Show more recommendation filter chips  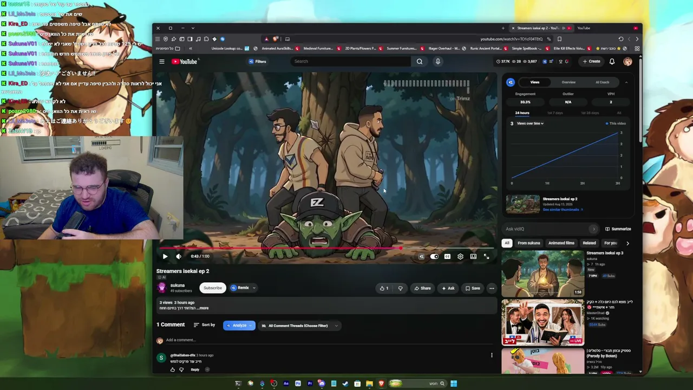click(627, 243)
